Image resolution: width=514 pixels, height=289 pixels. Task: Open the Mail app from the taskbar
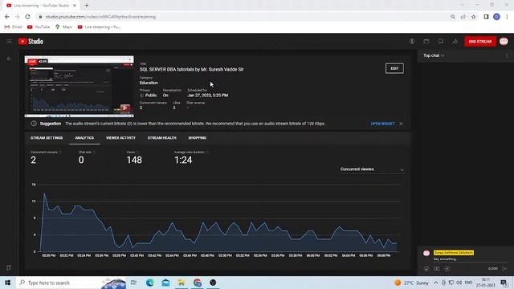(x=165, y=283)
